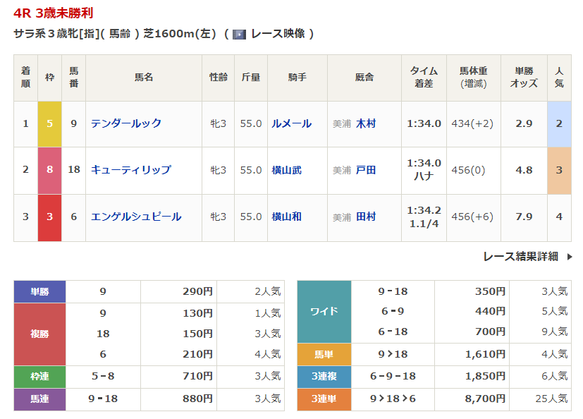The image size is (583, 419).
Task: Select jockey 横山武 link
Action: (286, 170)
